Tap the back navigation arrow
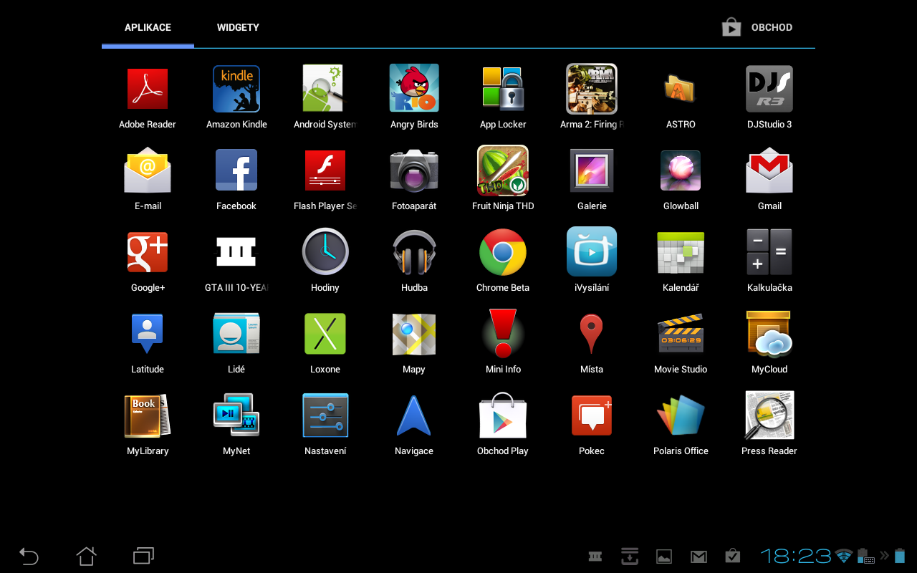Screen dimensions: 917x573 (x=29, y=556)
